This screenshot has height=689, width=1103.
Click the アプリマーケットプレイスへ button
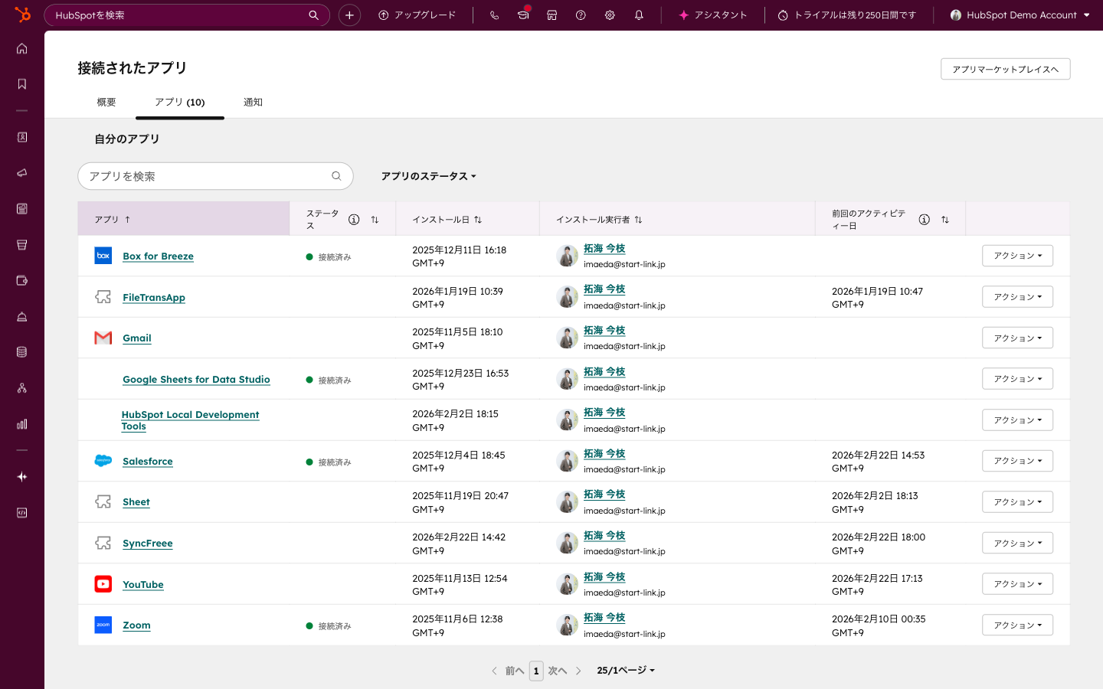coord(1005,69)
